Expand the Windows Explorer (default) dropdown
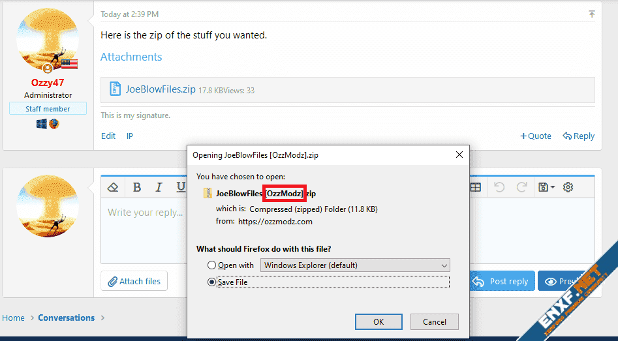Viewport: 618px width, 341px height. pyautogui.click(x=355, y=265)
